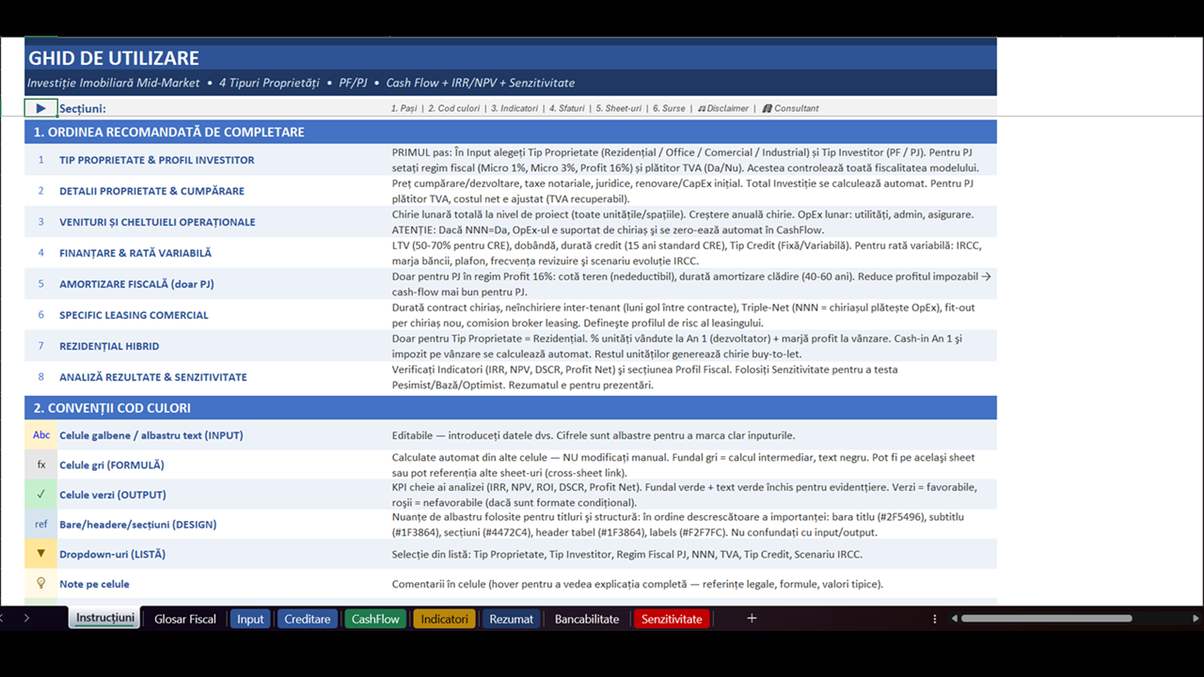The width and height of the screenshot is (1204, 677).
Task: Select cell Dropdown-uri (LISTĂ)
Action: [224, 554]
